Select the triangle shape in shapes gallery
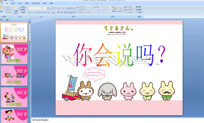Viewport: 204px width, 123px height. click(x=98, y=9)
